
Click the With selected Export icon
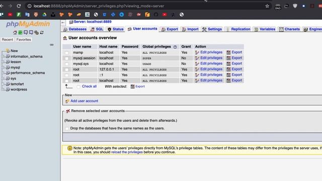[133, 86]
